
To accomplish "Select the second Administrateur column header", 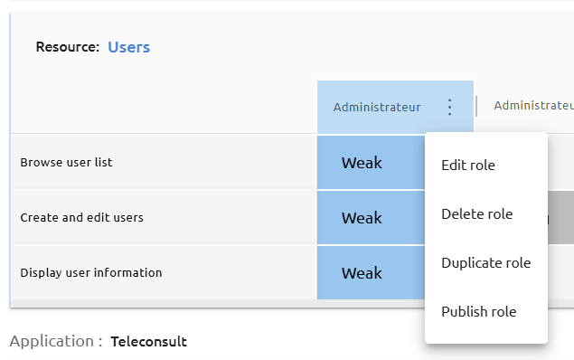I will pos(533,106).
